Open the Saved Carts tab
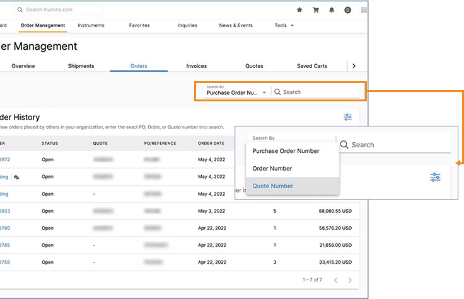Screen dimensions: 464x299 311,66
